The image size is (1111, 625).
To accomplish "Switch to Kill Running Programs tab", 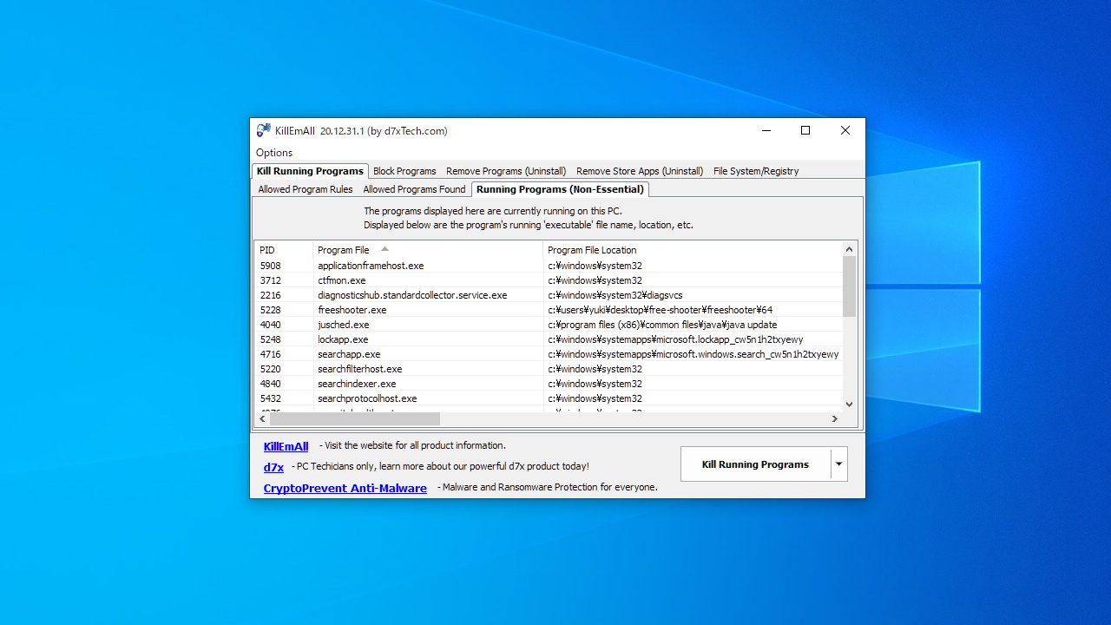I will tap(310, 171).
